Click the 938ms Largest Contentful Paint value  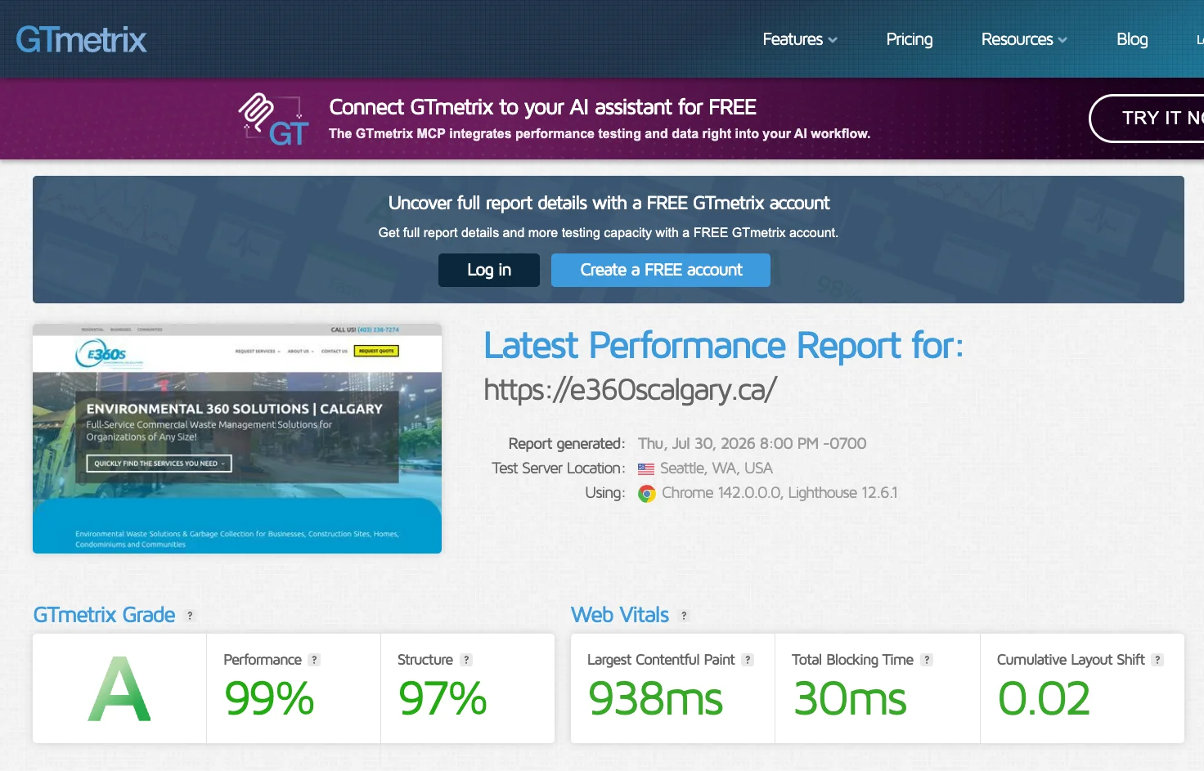pyautogui.click(x=655, y=699)
